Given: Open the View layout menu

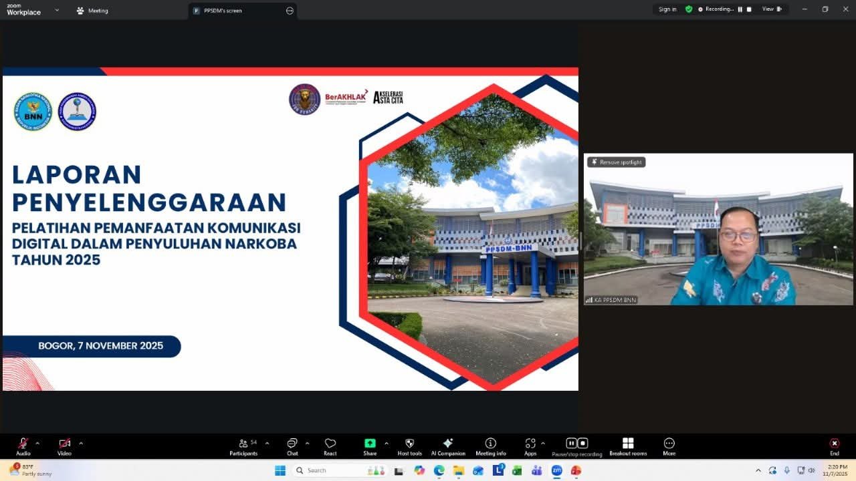Looking at the screenshot, I should point(771,9).
